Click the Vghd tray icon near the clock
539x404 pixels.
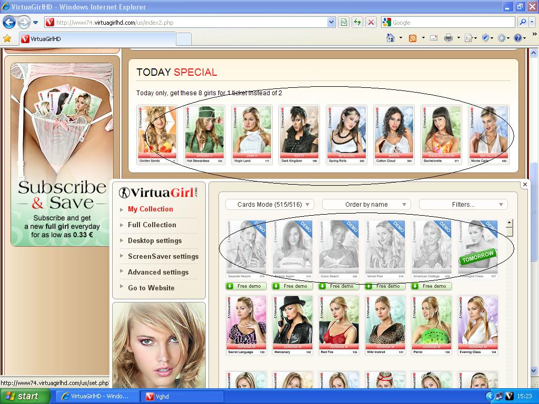[509, 396]
